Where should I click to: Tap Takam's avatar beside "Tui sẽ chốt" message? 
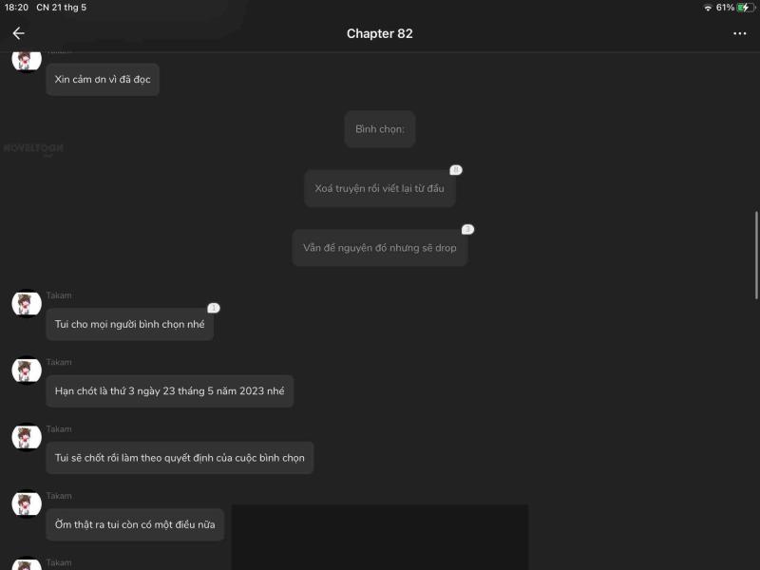(27, 438)
